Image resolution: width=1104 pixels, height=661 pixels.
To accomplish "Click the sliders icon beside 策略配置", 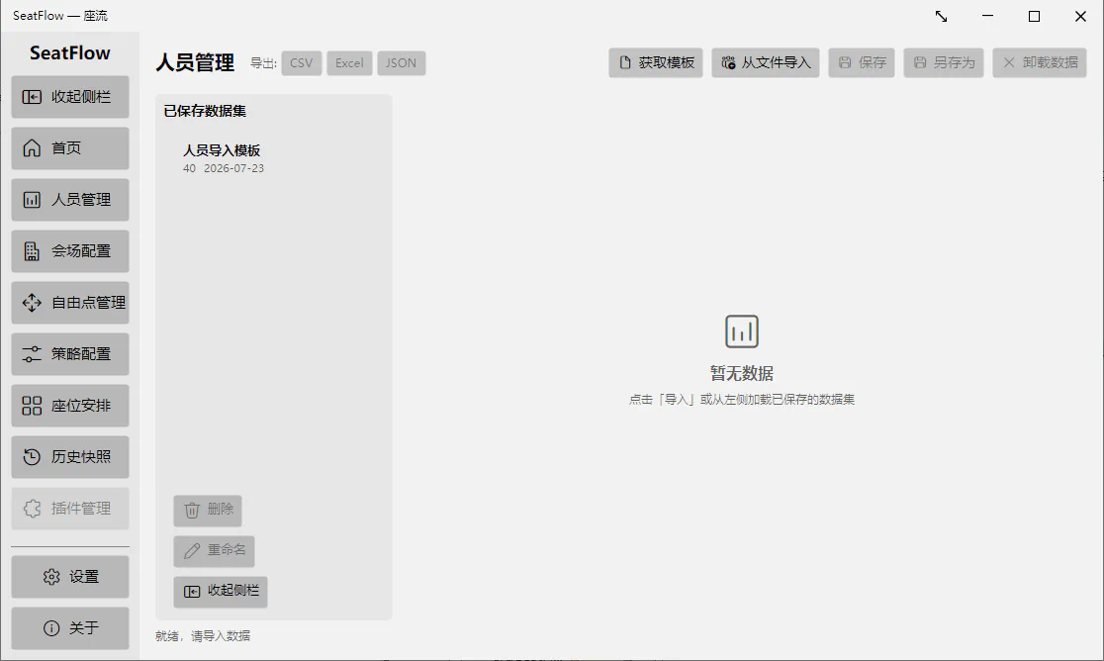I will (32, 354).
